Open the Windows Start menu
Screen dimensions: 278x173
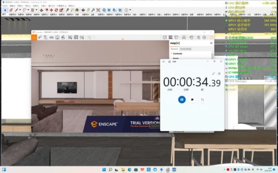104,170
